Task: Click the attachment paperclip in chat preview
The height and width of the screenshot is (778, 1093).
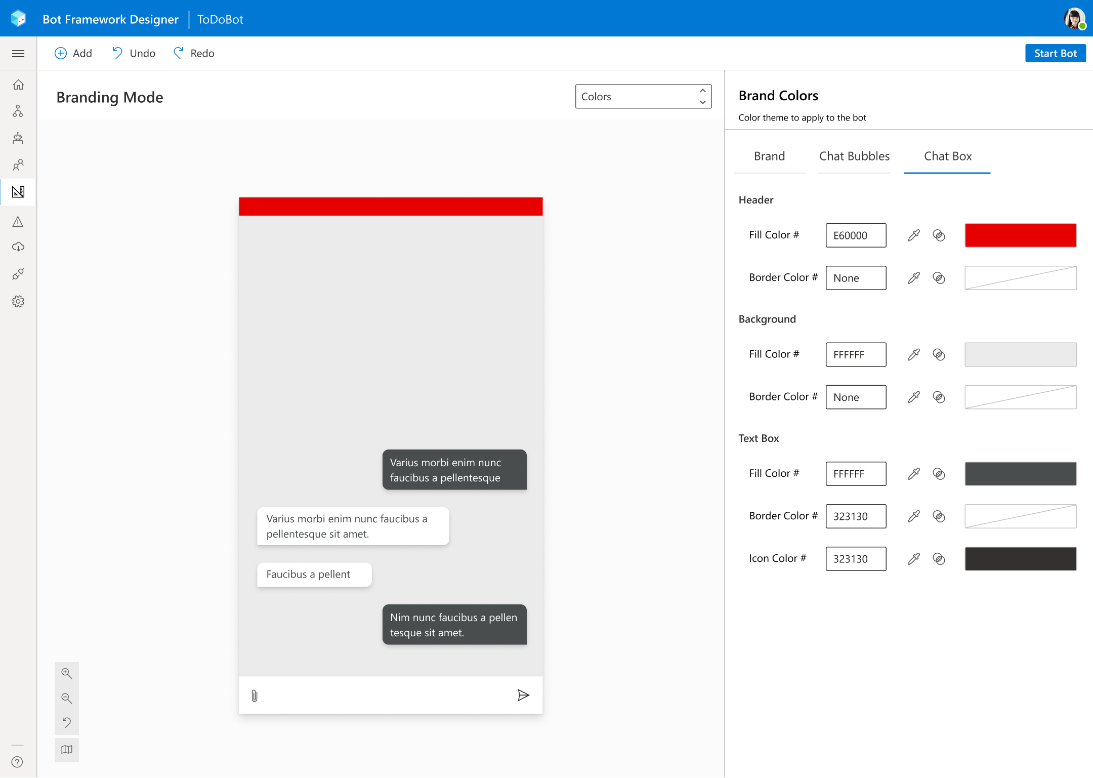Action: 255,696
